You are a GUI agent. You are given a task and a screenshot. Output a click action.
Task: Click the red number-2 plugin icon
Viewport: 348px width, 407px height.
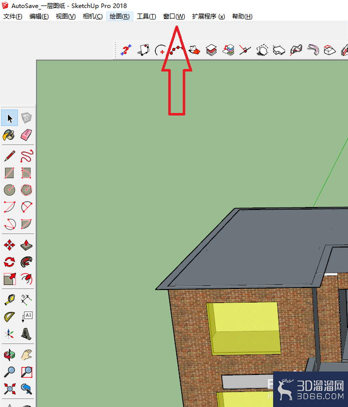(126, 50)
